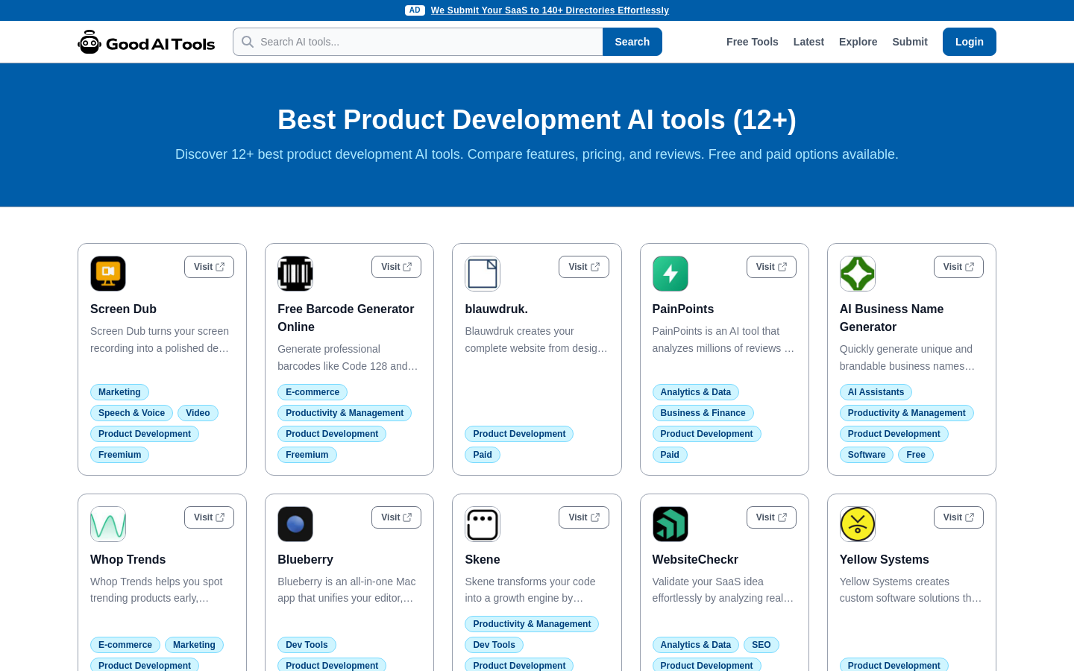Click the Good AI Tools robot logo
Viewport: 1074px width, 671px height.
(146, 42)
